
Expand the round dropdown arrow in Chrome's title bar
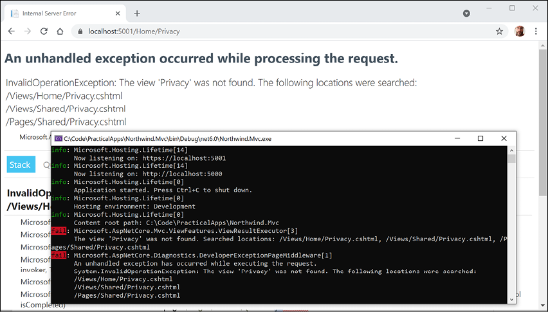(466, 13)
